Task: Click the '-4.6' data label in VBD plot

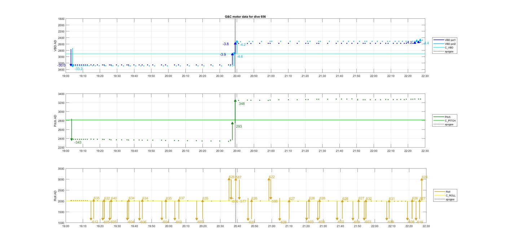Action: tap(240, 57)
